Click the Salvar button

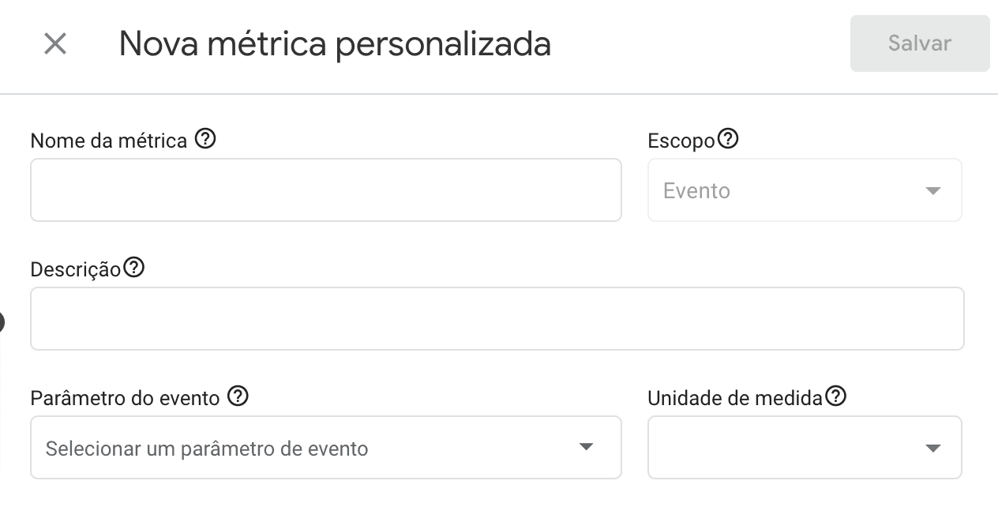(x=919, y=43)
